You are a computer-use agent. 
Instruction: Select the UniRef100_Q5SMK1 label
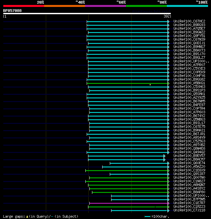(189, 94)
